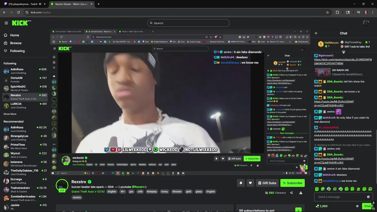
Task: Click the Kick search box
Action: coord(188,23)
